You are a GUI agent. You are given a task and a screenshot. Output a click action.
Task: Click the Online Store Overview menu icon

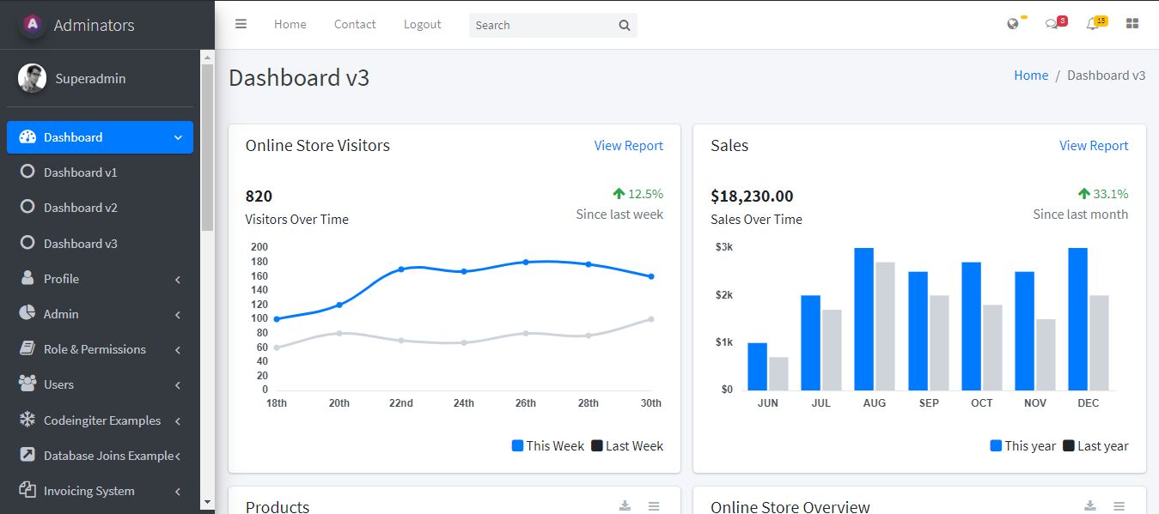pyautogui.click(x=1119, y=506)
